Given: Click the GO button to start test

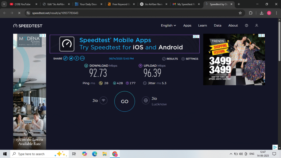Looking at the screenshot, I should click(x=125, y=101).
